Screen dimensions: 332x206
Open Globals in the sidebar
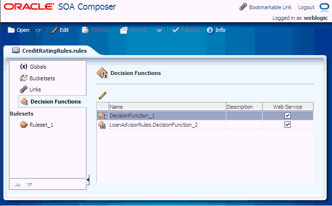pyautogui.click(x=38, y=67)
